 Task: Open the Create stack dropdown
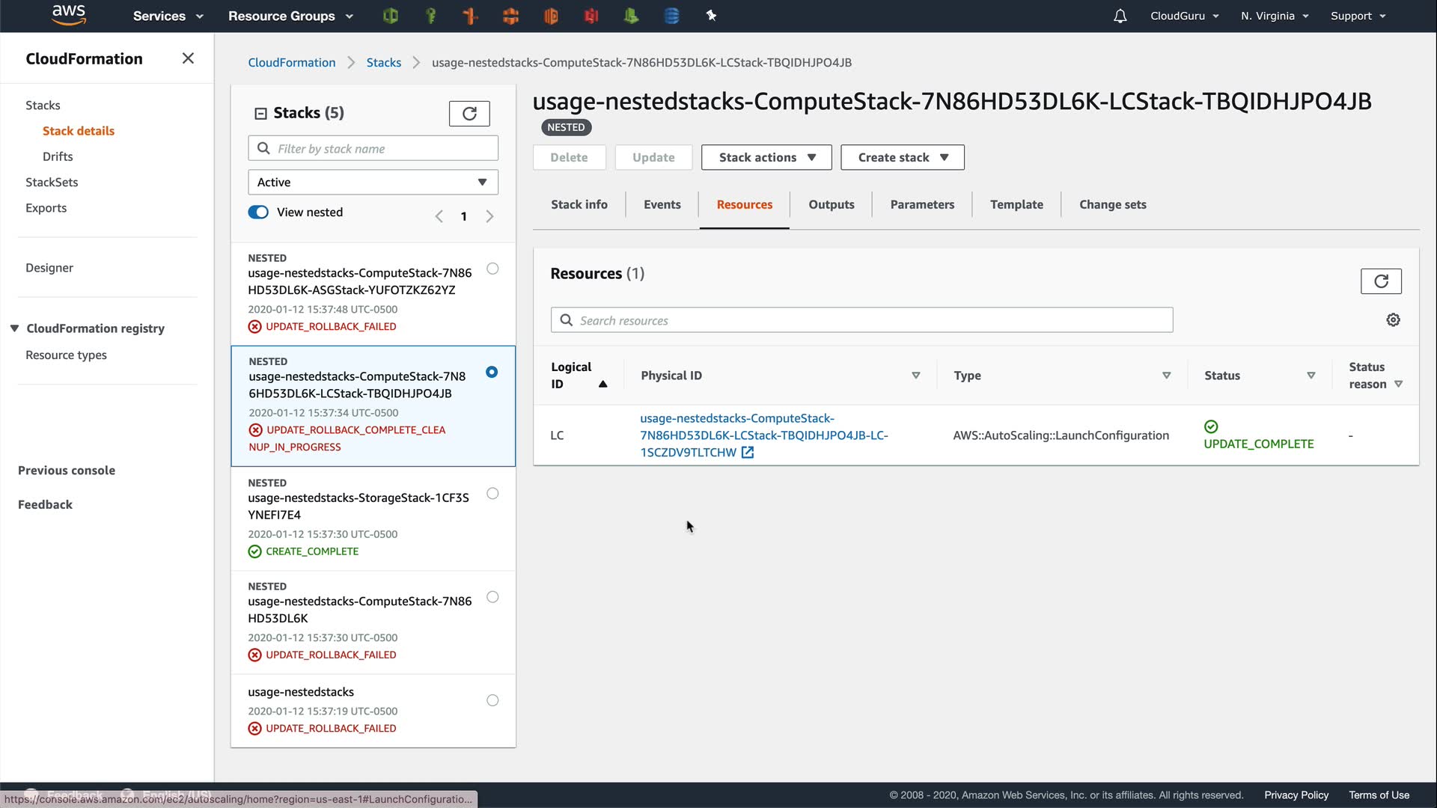pyautogui.click(x=902, y=158)
